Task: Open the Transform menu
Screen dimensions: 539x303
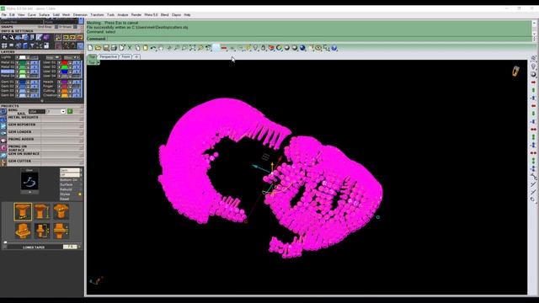Action: 97,15
